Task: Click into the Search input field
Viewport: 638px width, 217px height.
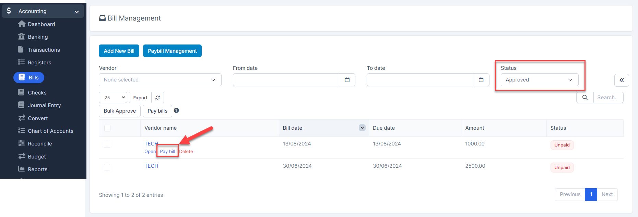Action: pos(608,98)
